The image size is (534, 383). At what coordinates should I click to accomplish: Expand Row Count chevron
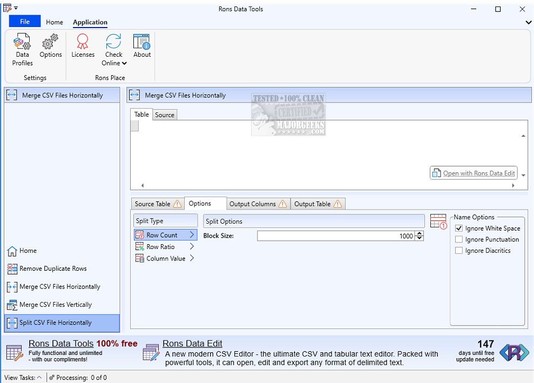coord(192,235)
